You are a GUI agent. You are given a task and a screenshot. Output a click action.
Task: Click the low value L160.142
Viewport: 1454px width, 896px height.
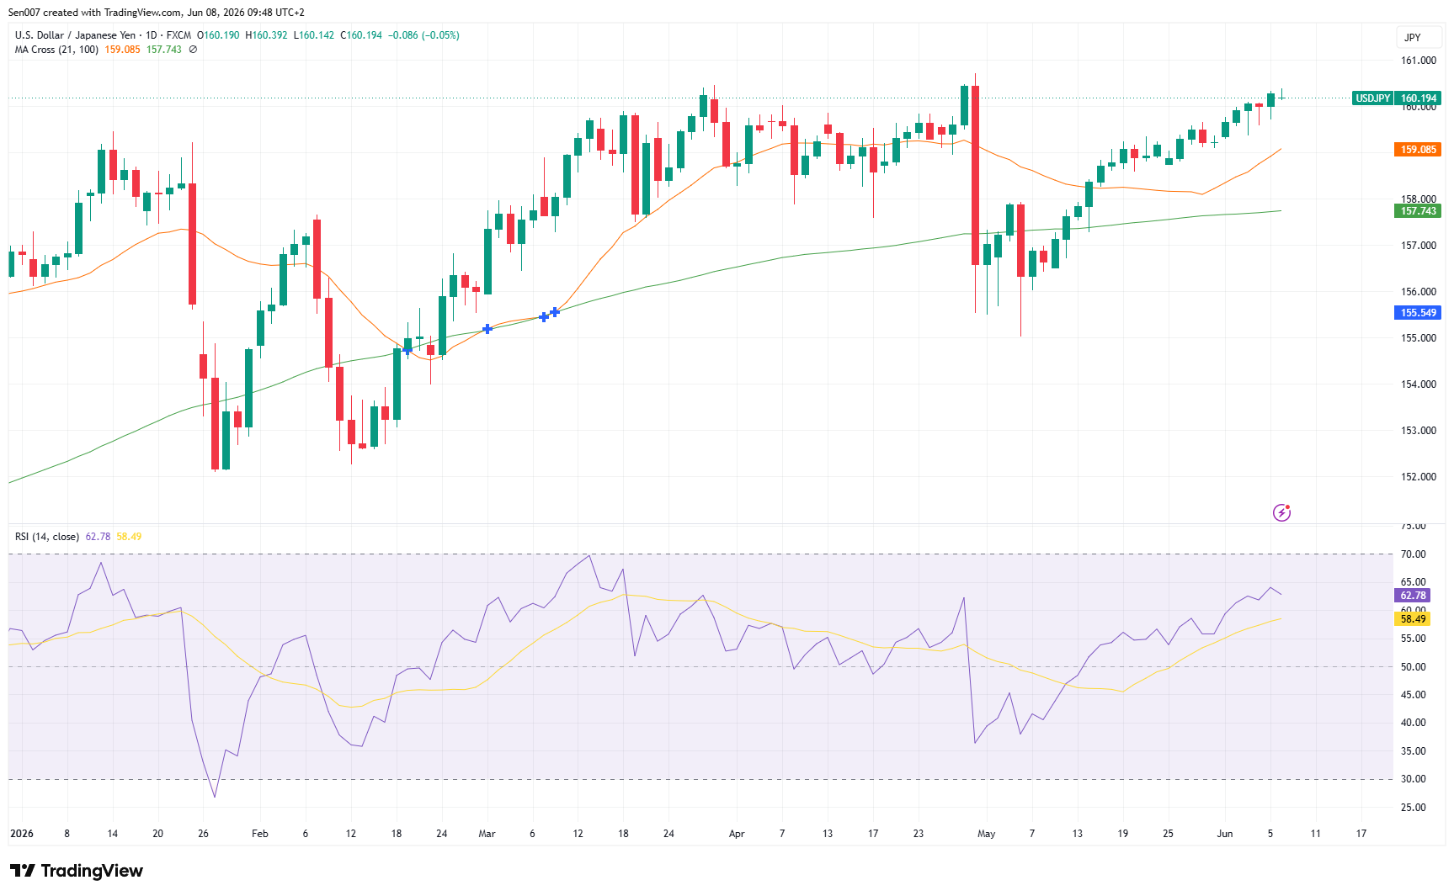pos(314,35)
